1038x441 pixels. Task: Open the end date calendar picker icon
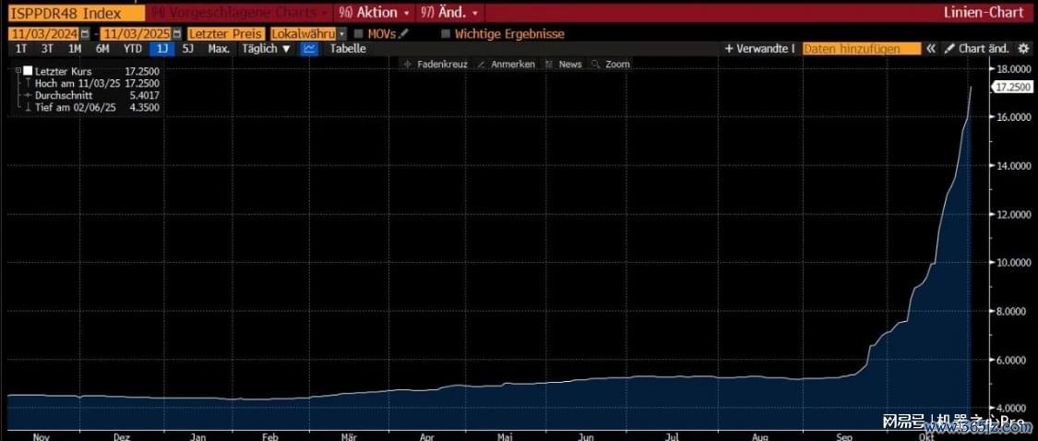179,34
